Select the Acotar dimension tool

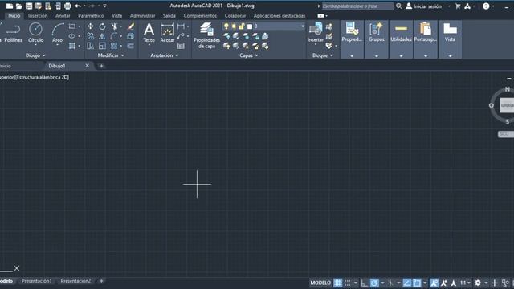pos(167,33)
